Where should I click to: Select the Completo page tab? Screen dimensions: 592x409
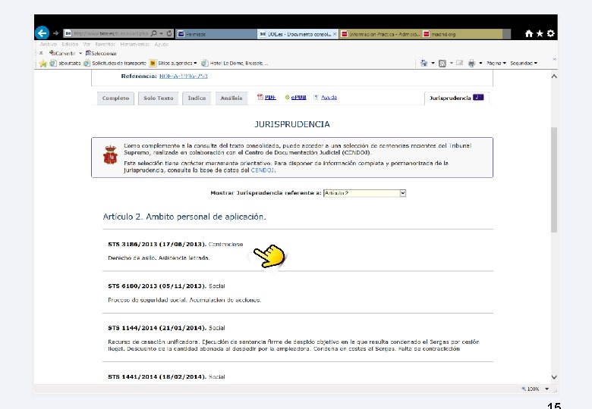click(x=115, y=98)
